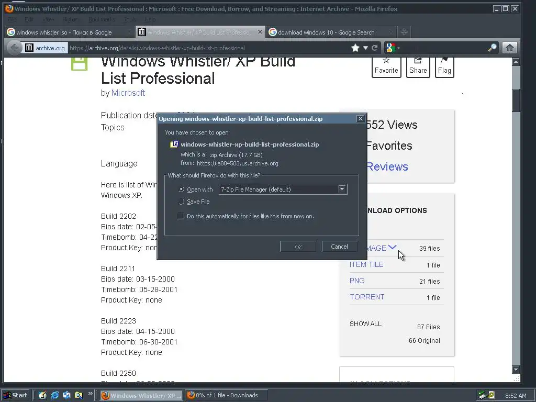Open the Google search engine selector dropdown
This screenshot has height=402, width=536.
(x=392, y=48)
